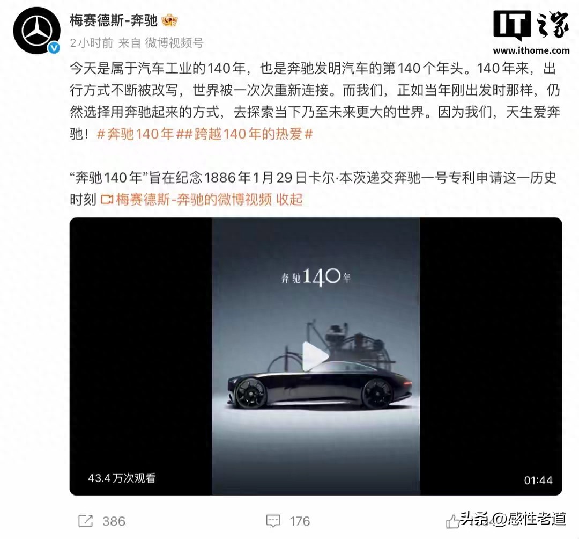Image resolution: width=579 pixels, height=539 pixels.
Task: Click the IT之家 logo watermark
Action: pos(531,25)
